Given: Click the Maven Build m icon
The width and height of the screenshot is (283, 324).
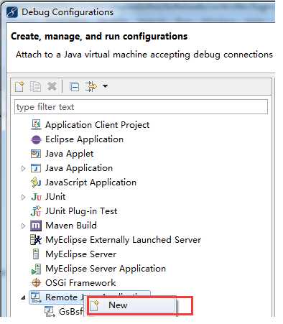Looking at the screenshot, I should click(36, 226).
